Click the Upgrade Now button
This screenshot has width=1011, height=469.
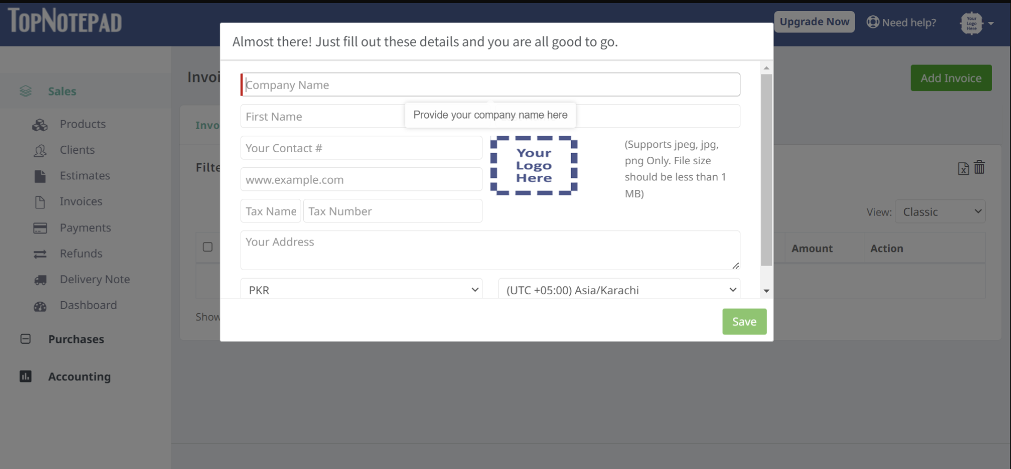(814, 22)
